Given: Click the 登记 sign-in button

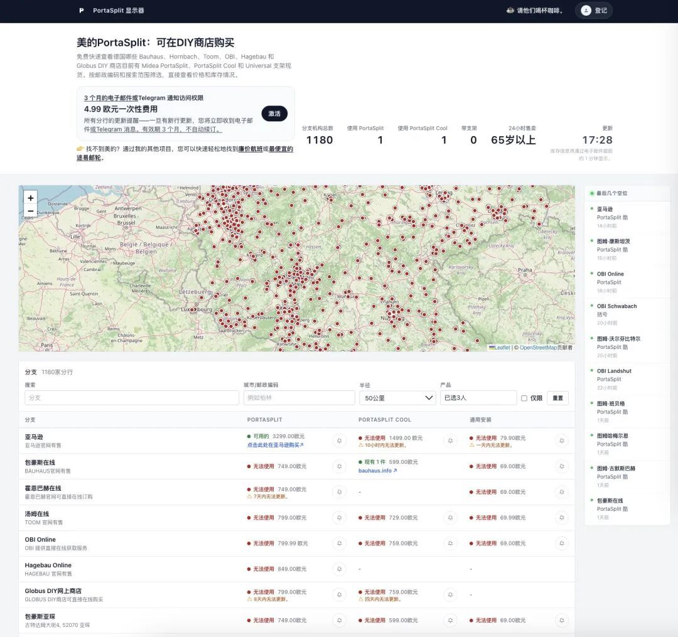Looking at the screenshot, I should coord(594,11).
